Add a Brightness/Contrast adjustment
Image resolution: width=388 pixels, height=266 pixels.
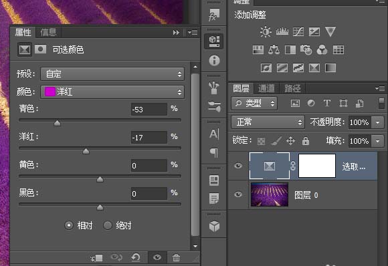point(266,32)
